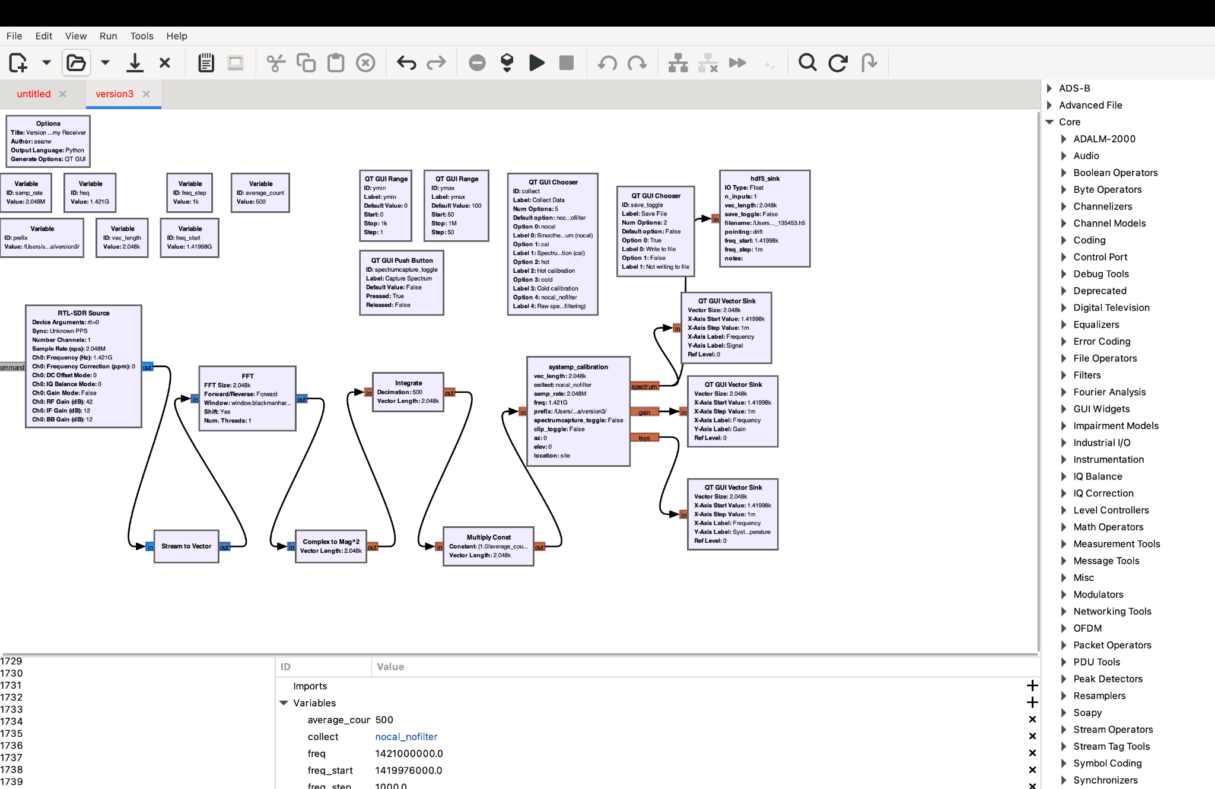
Task: Click the flowgraph errors minus-circle icon
Action: pyautogui.click(x=477, y=62)
